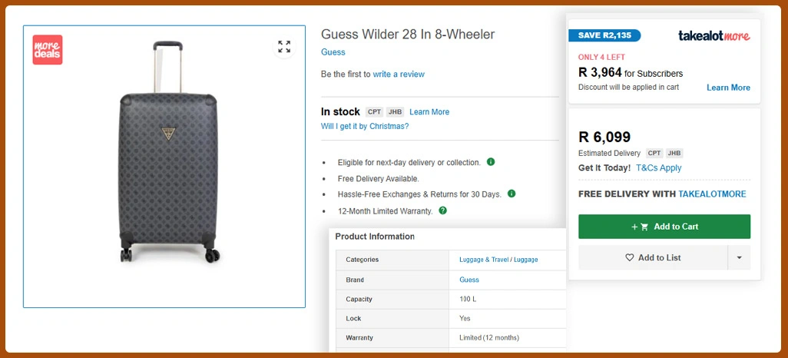Open the more deals badge
This screenshot has height=358, width=788.
click(x=48, y=50)
